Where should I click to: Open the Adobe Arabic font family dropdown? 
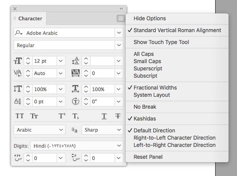pos(119,33)
